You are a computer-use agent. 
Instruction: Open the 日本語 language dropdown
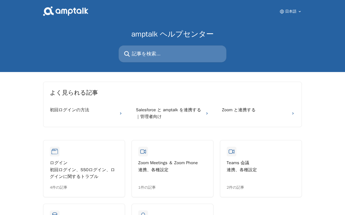(x=291, y=12)
